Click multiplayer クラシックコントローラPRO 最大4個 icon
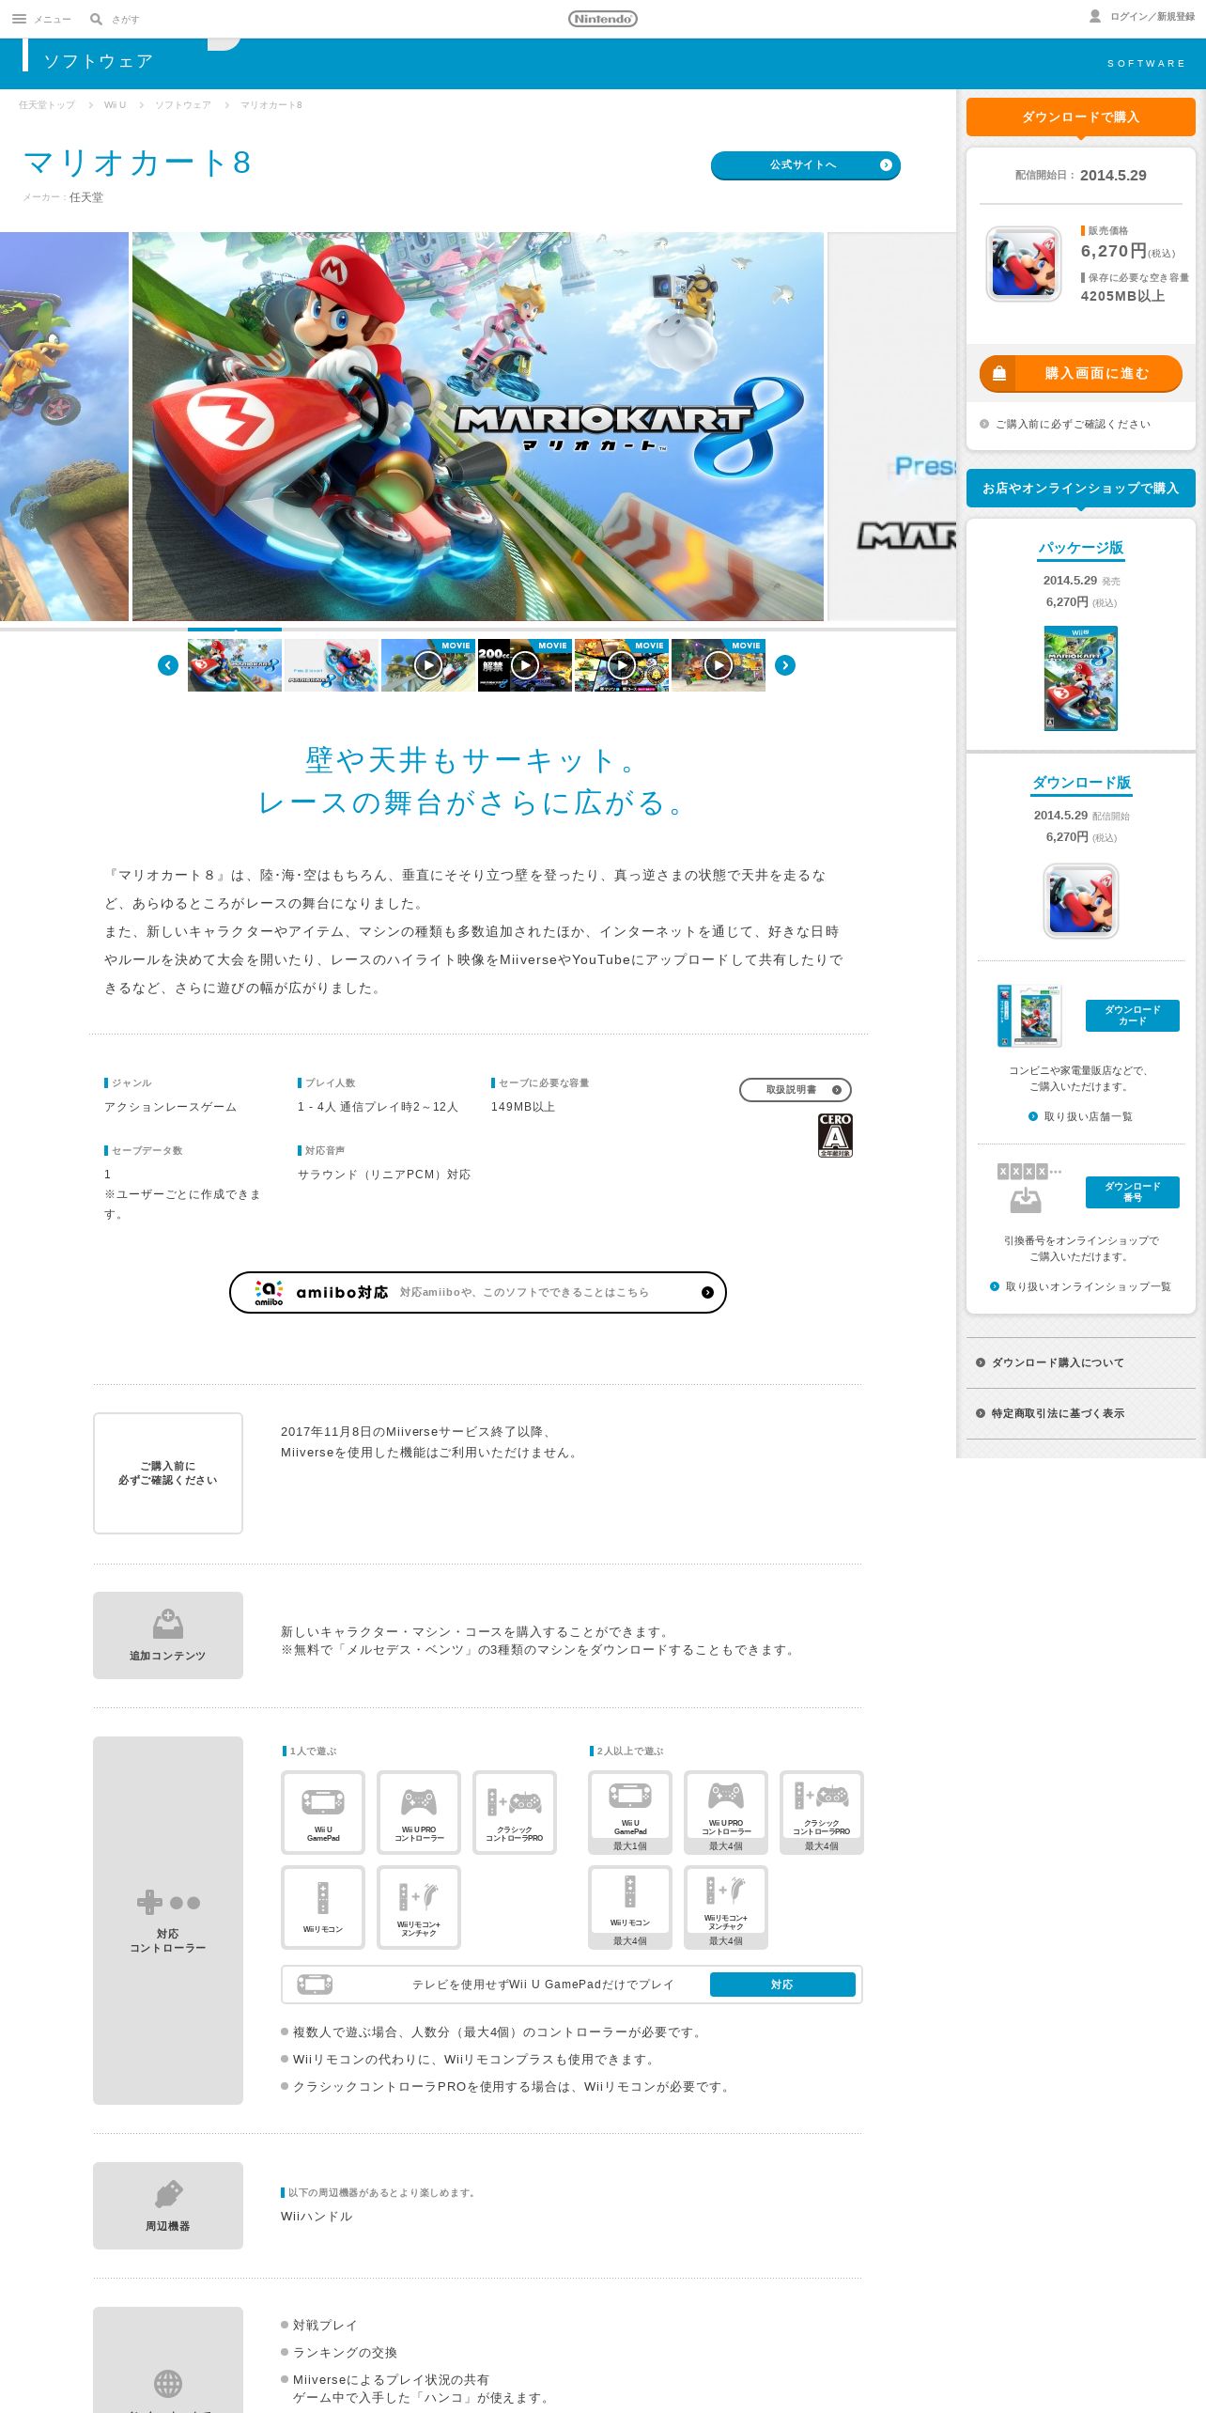Viewport: 1206px width, 2413px height. pyautogui.click(x=822, y=1813)
